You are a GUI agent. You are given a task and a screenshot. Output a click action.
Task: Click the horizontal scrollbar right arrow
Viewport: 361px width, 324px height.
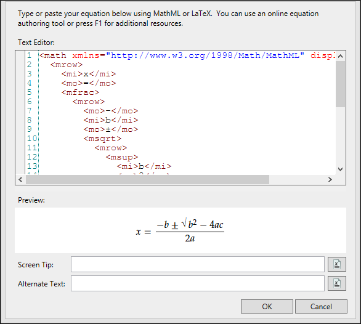click(330, 179)
